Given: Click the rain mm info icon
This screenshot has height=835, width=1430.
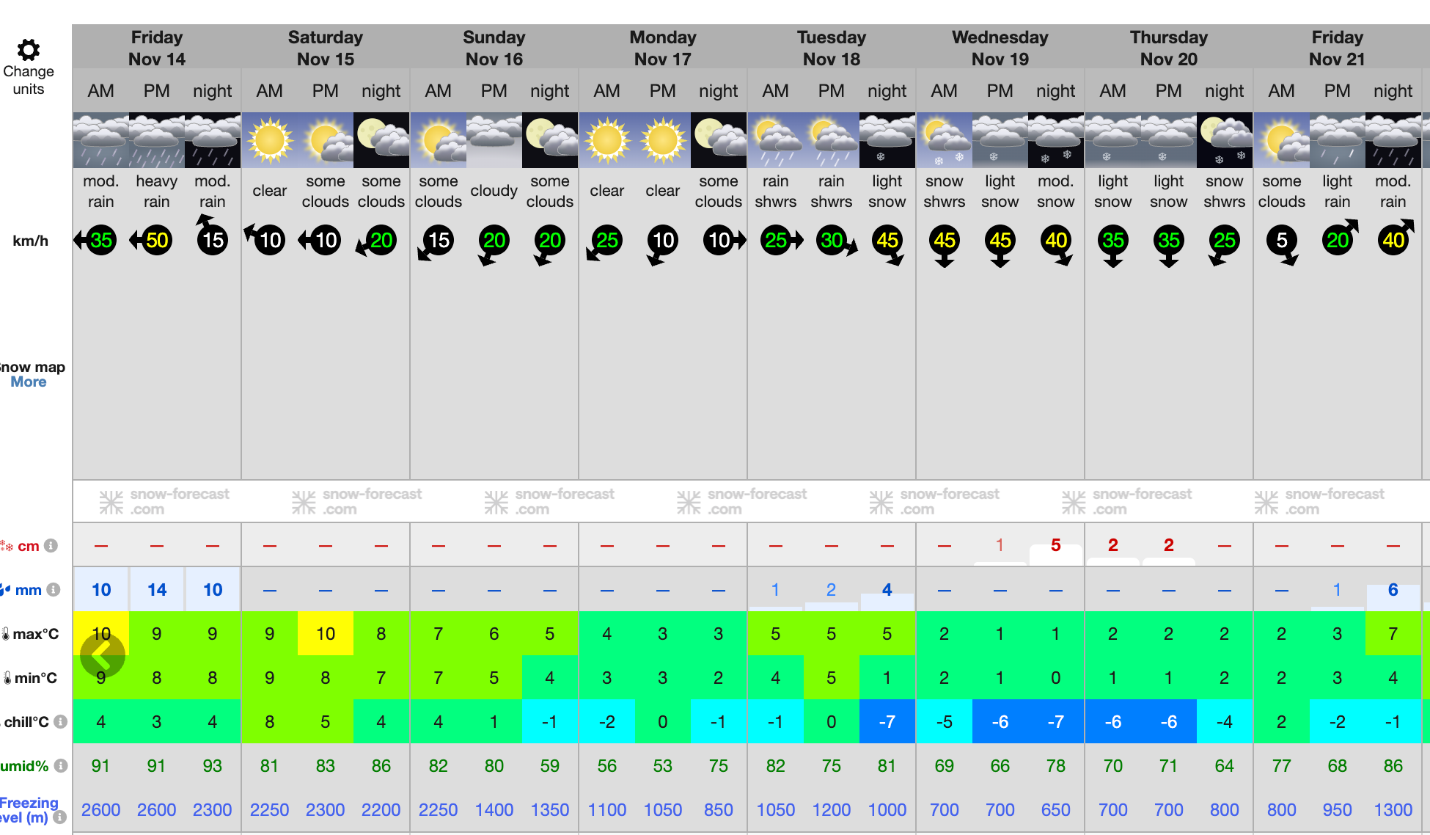Looking at the screenshot, I should [x=53, y=590].
